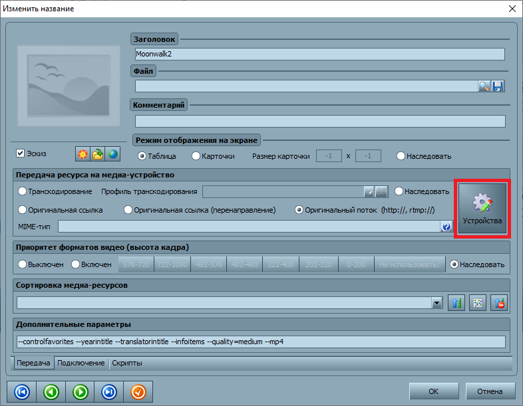Image resolution: width=523 pixels, height=406 pixels.
Task: Go to the first record button
Action: point(21,392)
